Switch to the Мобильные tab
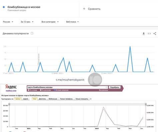This screenshot has width=158, height=132. pyautogui.click(x=53, y=99)
